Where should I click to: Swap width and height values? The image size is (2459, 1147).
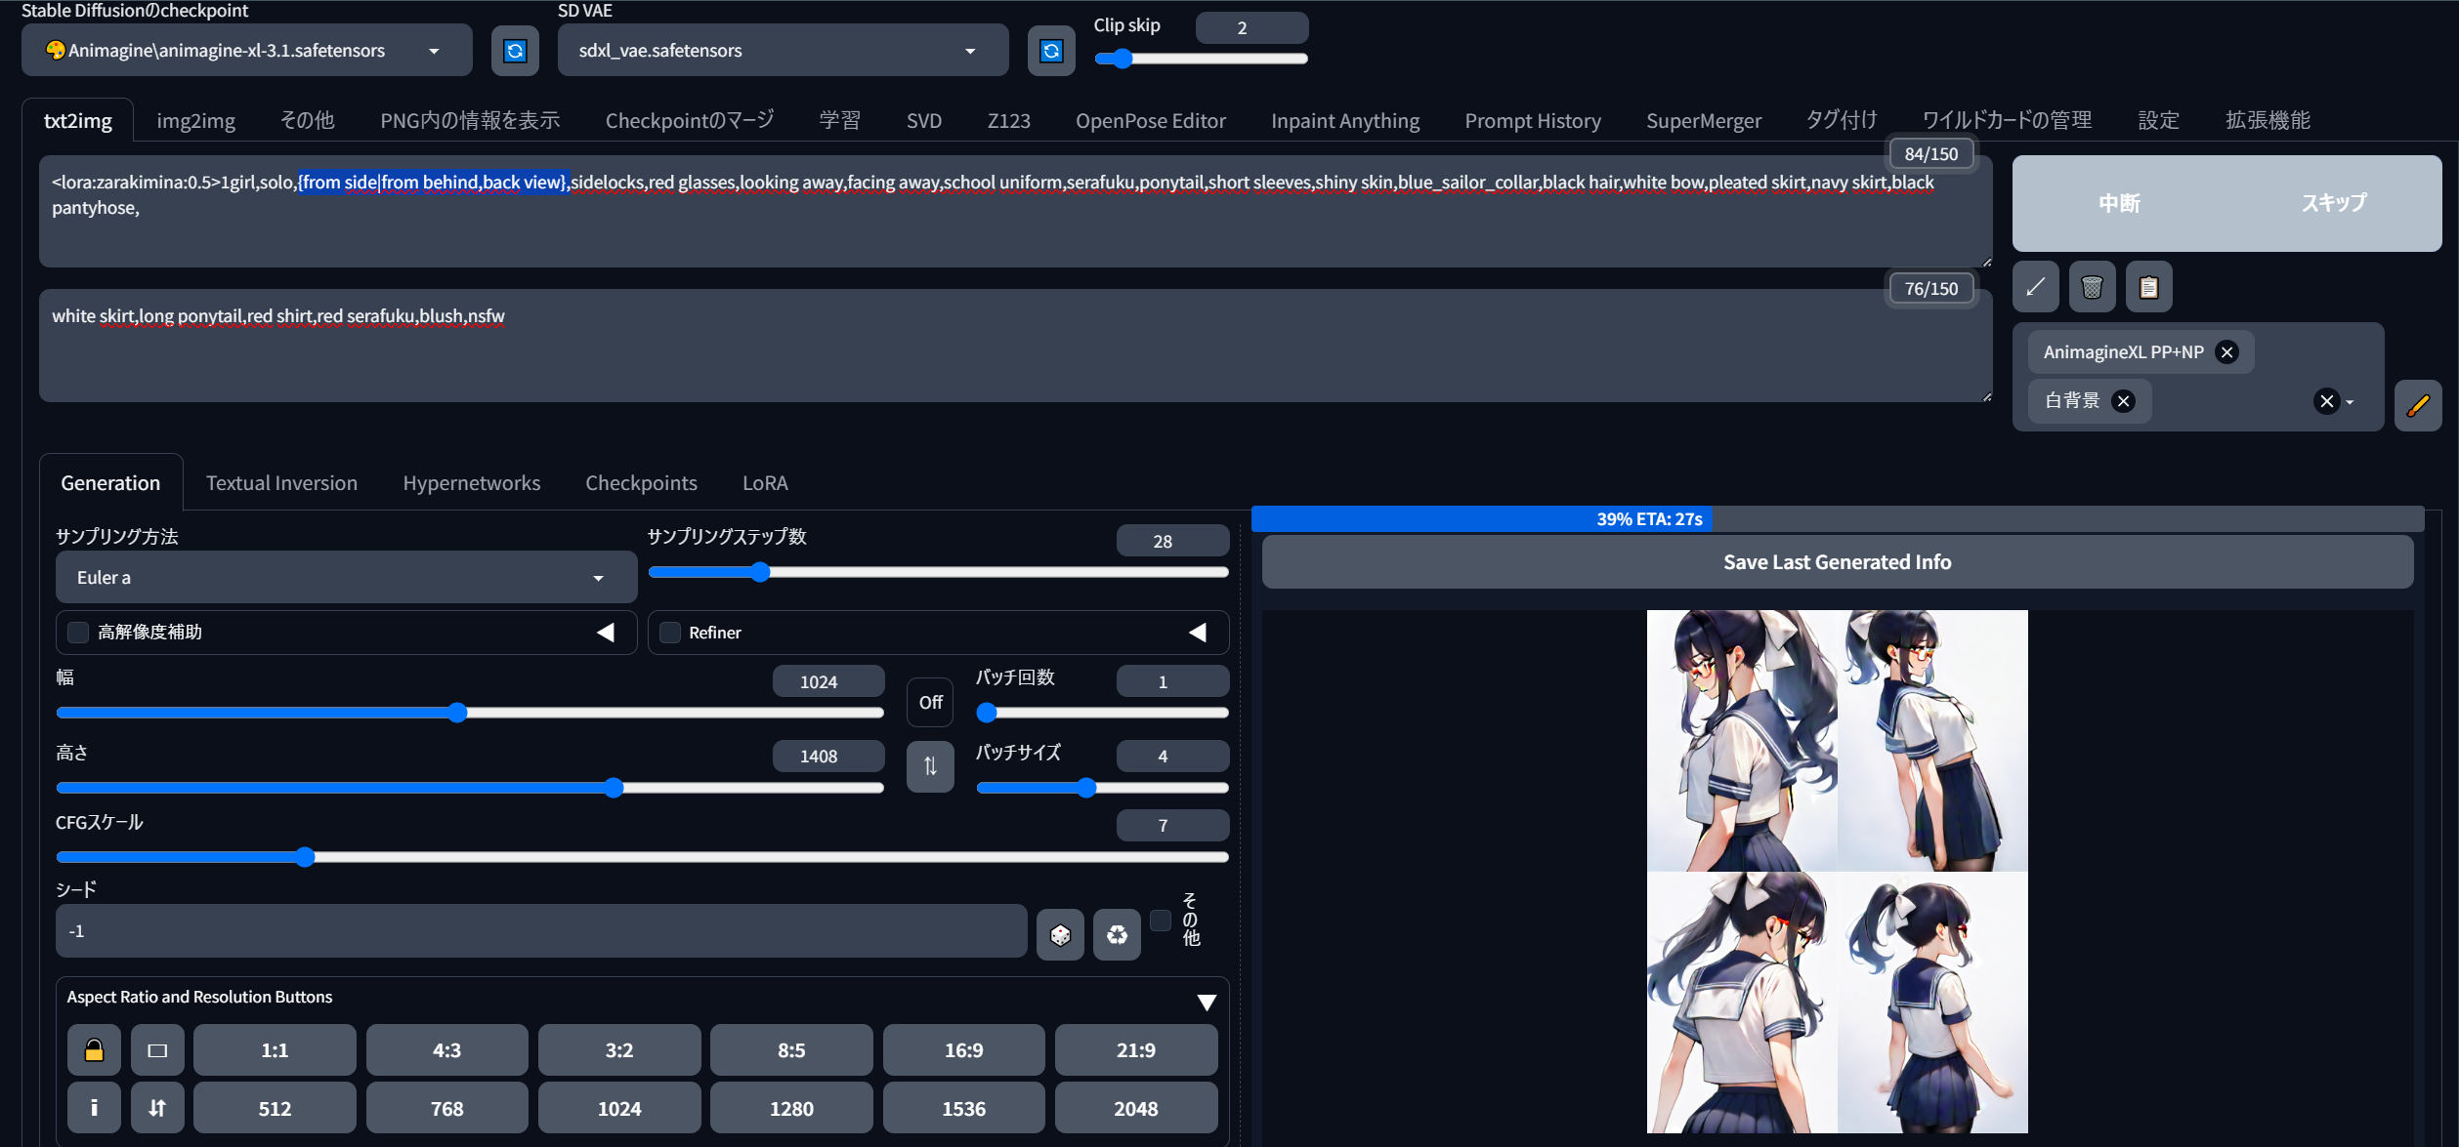(930, 766)
